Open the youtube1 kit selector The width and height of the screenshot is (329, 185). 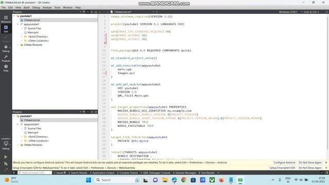click(6, 144)
